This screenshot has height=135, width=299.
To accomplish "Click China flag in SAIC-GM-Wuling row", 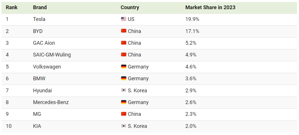I will point(124,55).
